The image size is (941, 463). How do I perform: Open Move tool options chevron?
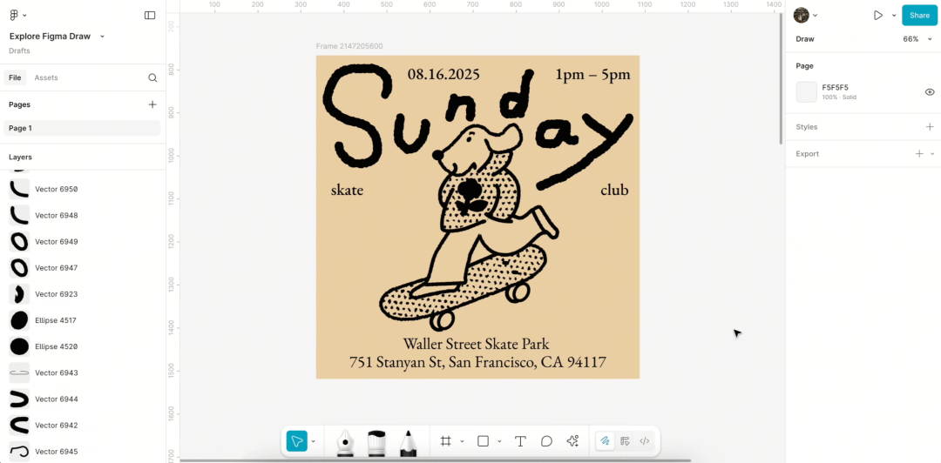pyautogui.click(x=314, y=441)
